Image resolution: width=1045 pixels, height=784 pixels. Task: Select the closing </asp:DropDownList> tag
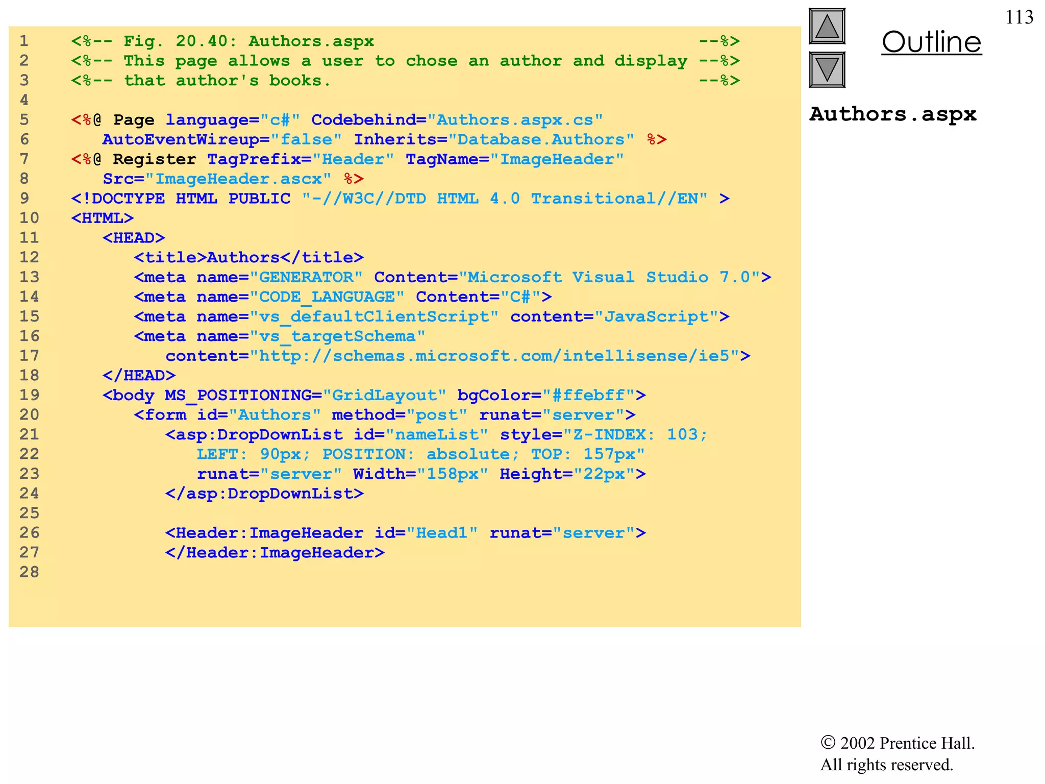pyautogui.click(x=264, y=494)
